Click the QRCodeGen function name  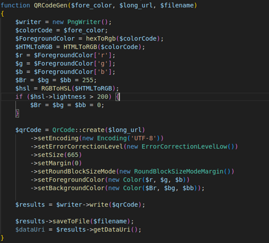click(x=51, y=5)
